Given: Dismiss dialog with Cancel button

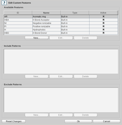Looking at the screenshot, I should 107,121.
